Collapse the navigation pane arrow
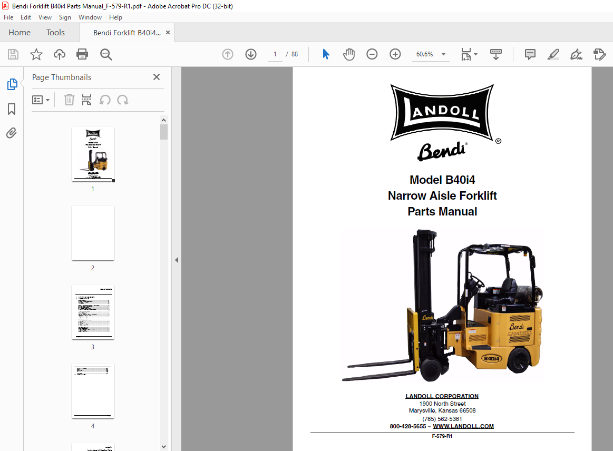This screenshot has height=451, width=613. pos(177,260)
